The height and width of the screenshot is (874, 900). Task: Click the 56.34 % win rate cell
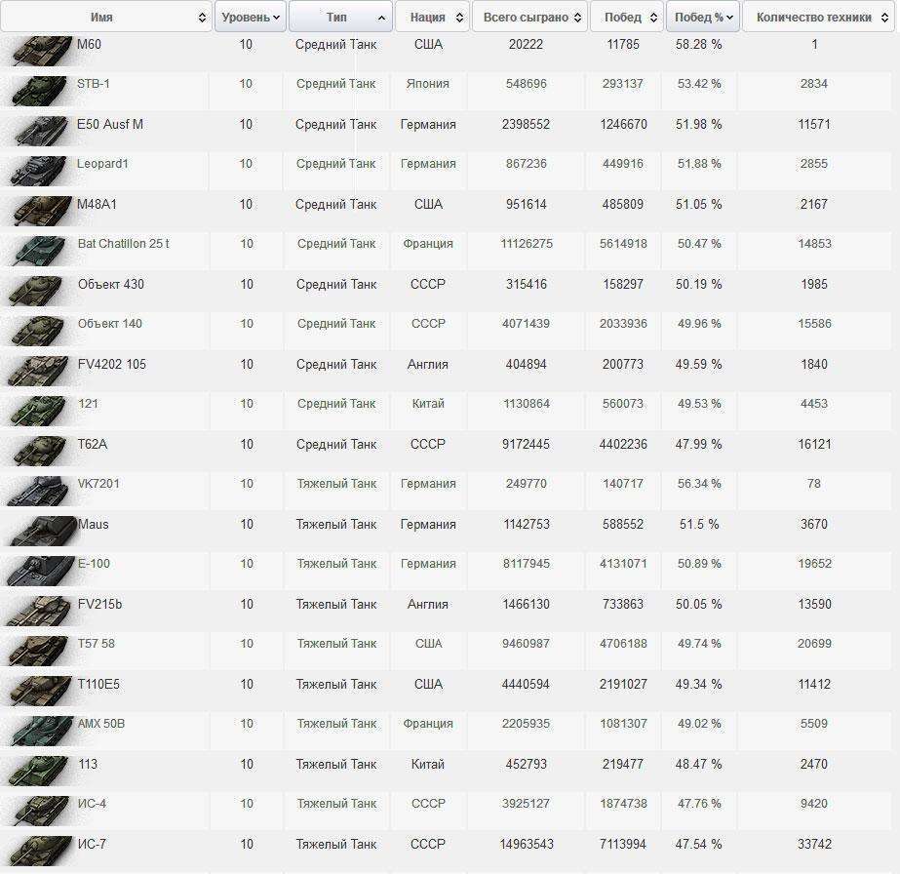[699, 484]
